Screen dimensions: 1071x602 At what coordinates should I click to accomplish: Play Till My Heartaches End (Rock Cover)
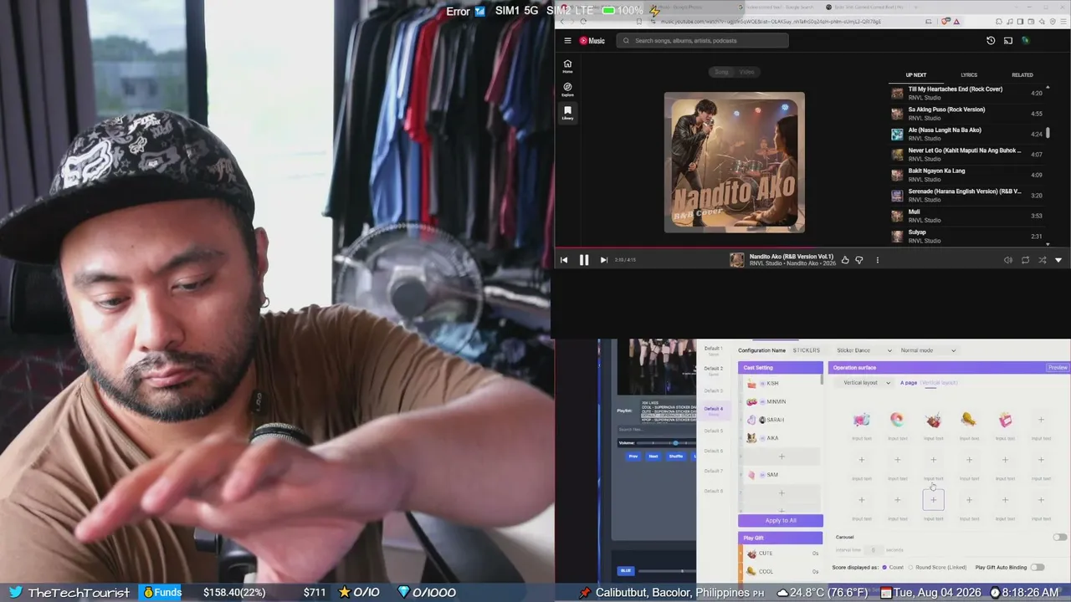(x=967, y=93)
